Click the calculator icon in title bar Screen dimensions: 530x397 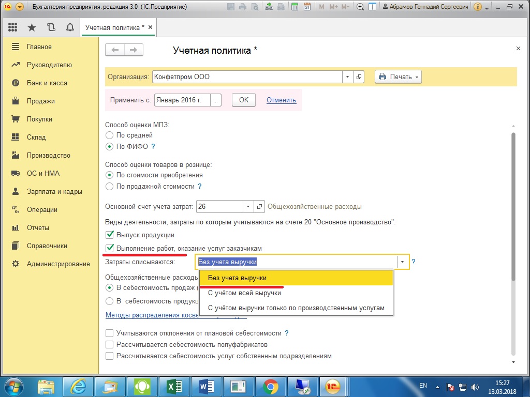[295, 7]
